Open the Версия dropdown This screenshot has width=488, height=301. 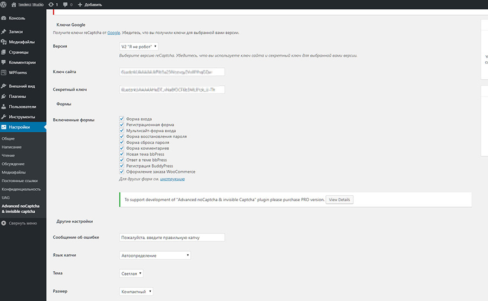point(139,47)
